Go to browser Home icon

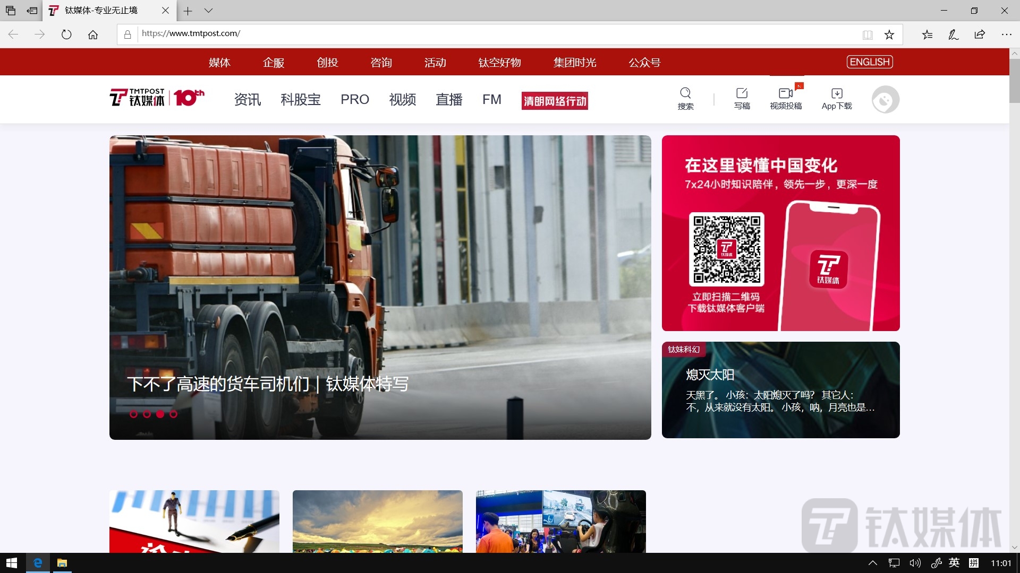coord(93,34)
